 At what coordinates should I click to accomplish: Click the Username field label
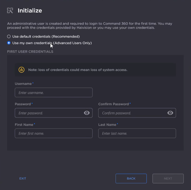coord(23,84)
